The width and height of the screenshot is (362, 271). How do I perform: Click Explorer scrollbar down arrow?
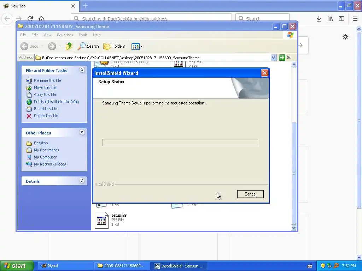pos(294,228)
